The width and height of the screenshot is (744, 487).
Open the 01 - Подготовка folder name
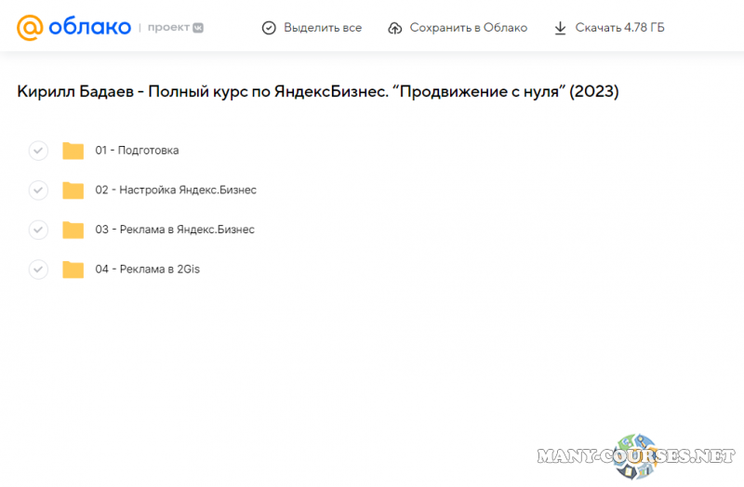click(x=137, y=151)
